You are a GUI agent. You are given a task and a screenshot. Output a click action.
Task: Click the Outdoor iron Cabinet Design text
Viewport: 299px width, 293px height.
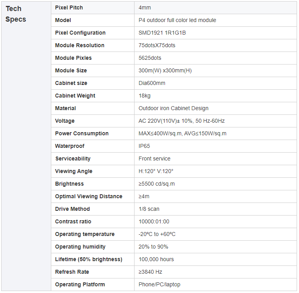point(174,108)
